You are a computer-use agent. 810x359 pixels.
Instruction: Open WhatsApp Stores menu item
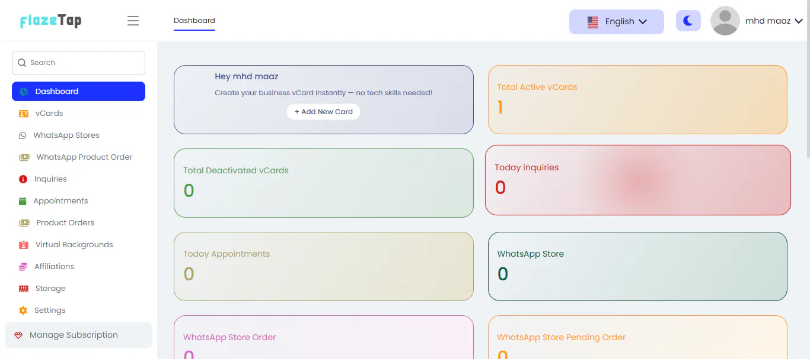(78, 135)
